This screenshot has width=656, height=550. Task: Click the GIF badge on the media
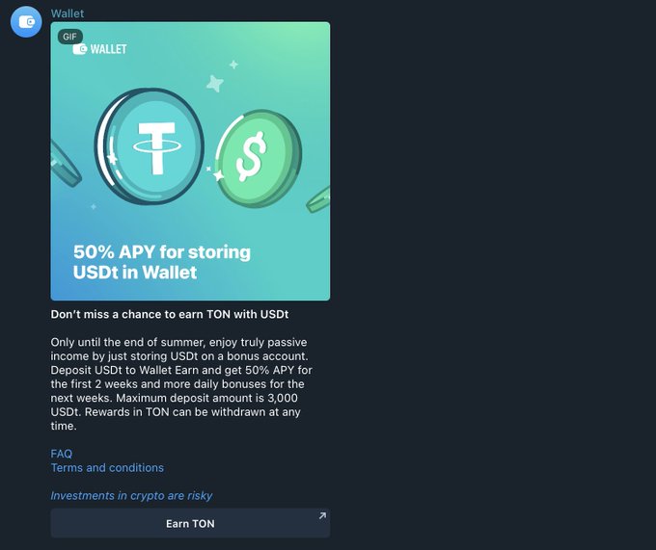[69, 37]
